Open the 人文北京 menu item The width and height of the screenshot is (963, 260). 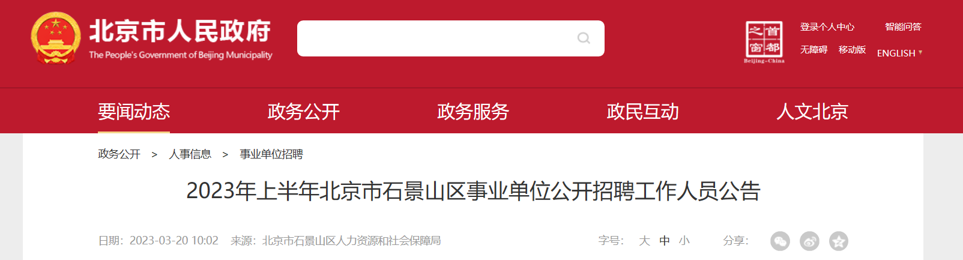812,111
